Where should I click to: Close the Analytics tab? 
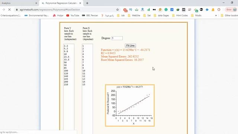coord(36,3)
